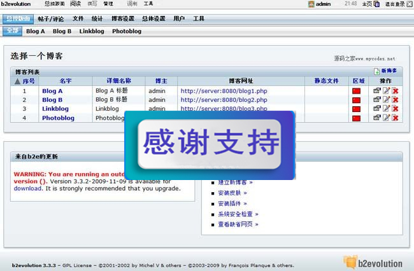Sort table by 名字 column header

tap(66, 81)
